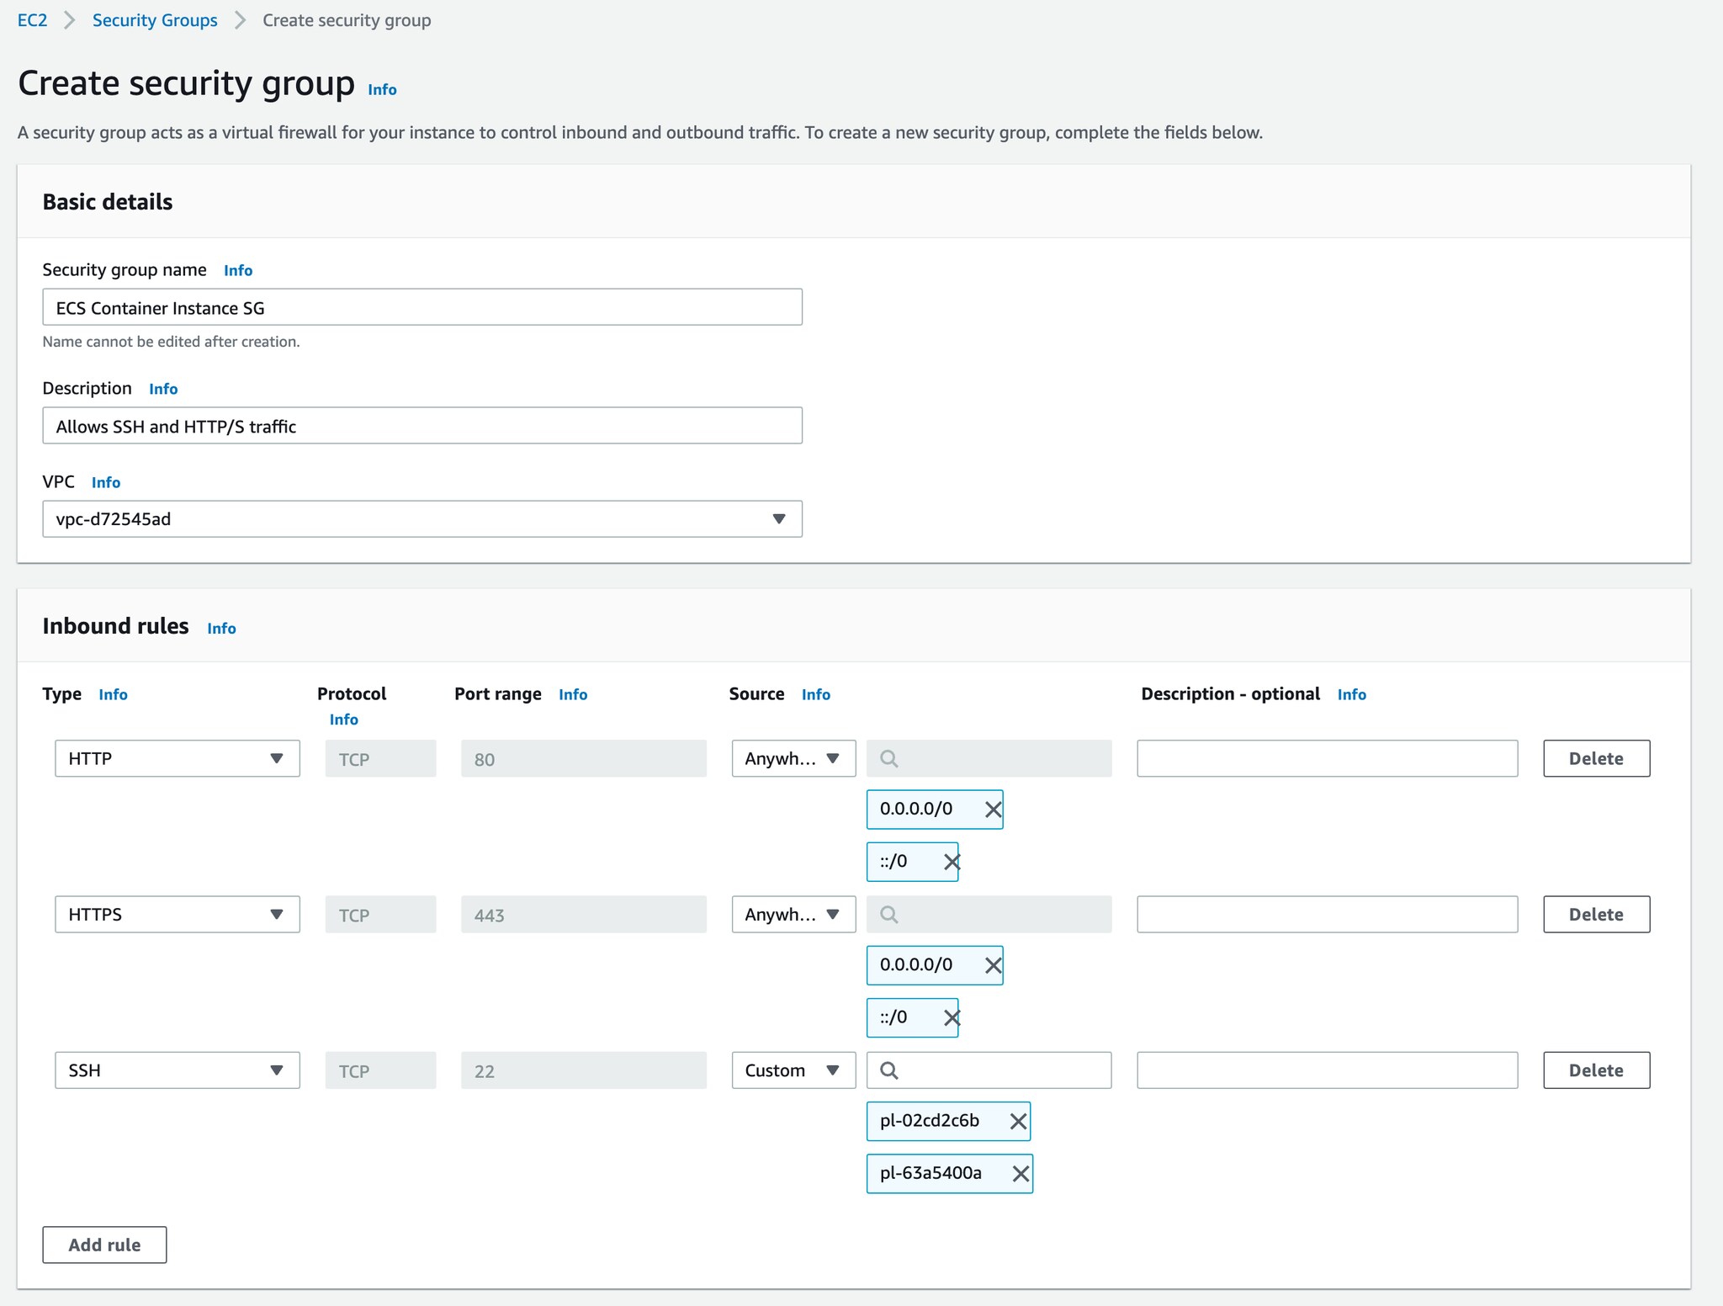This screenshot has width=1723, height=1306.
Task: Click the Add rule button
Action: pos(104,1245)
